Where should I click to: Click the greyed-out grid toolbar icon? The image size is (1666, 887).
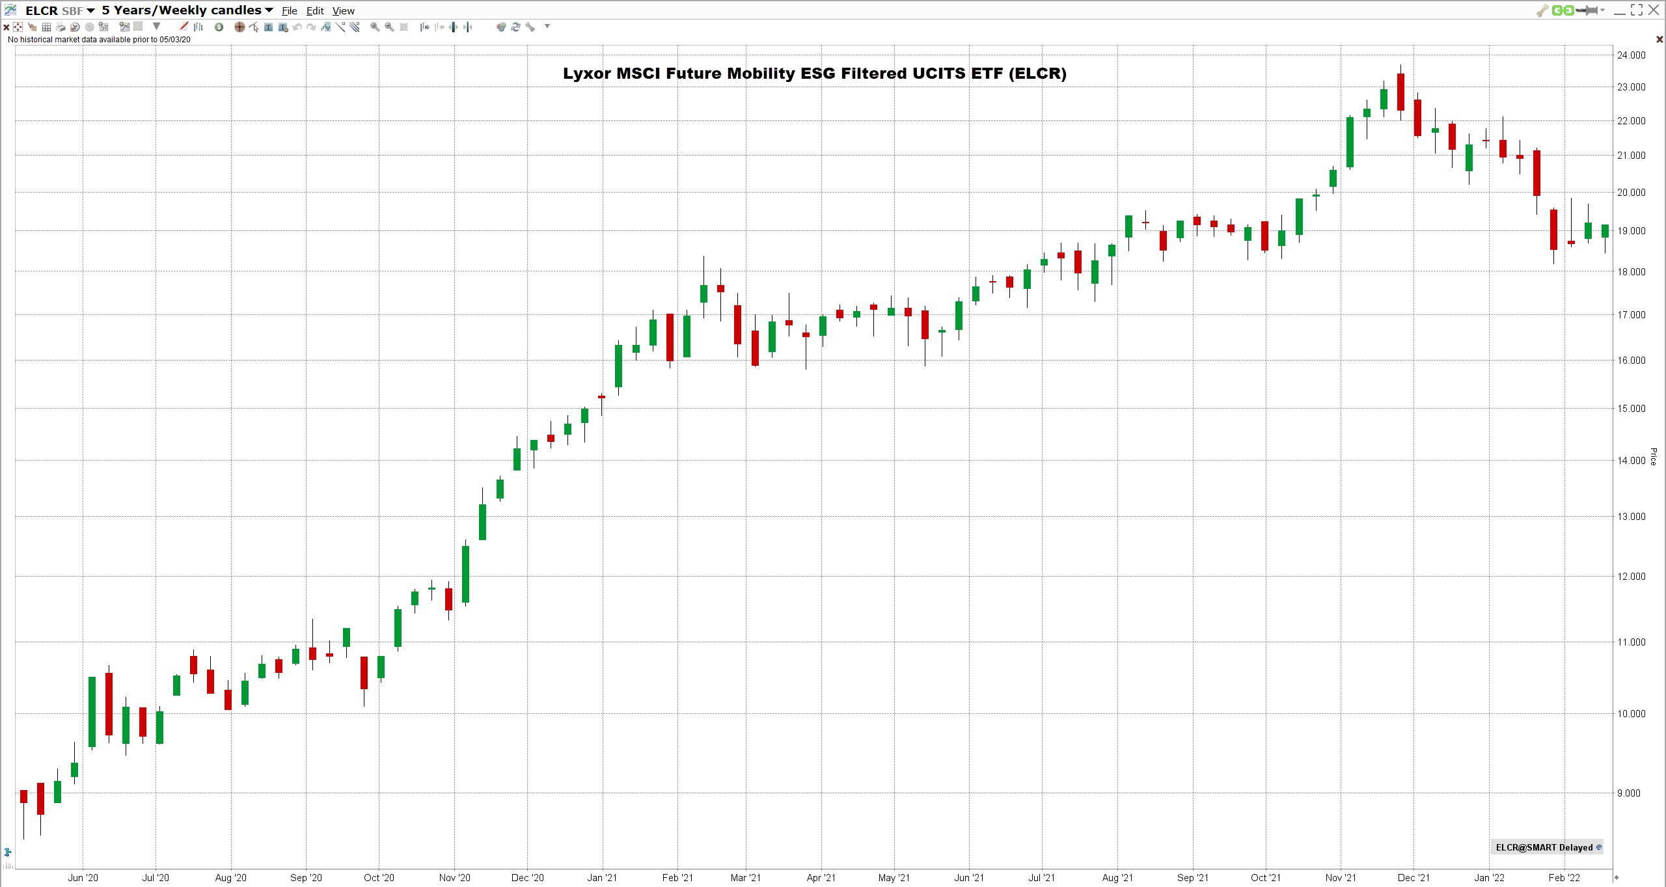click(138, 27)
